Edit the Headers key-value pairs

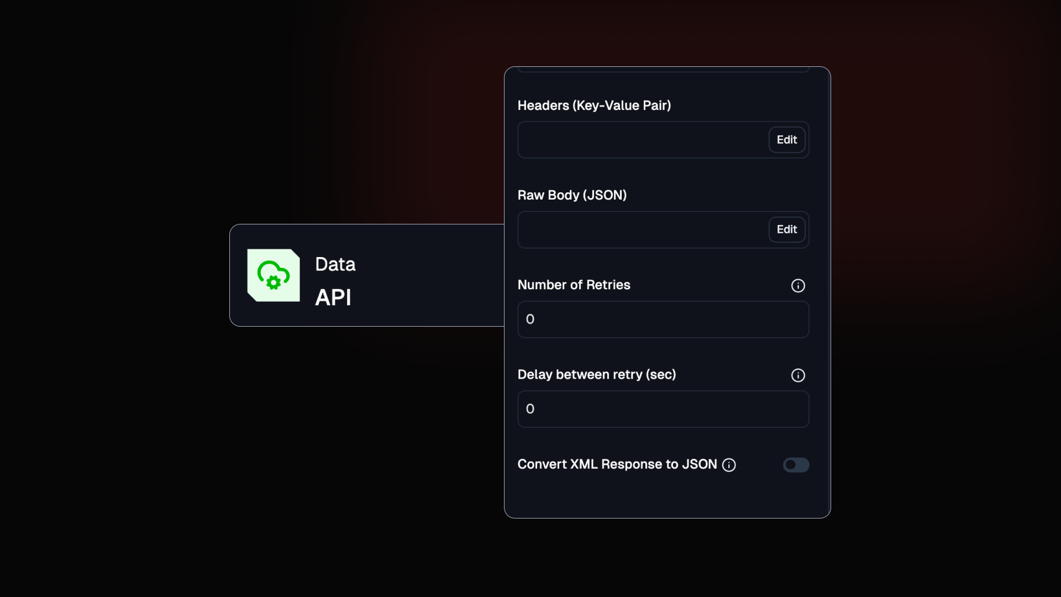click(787, 140)
